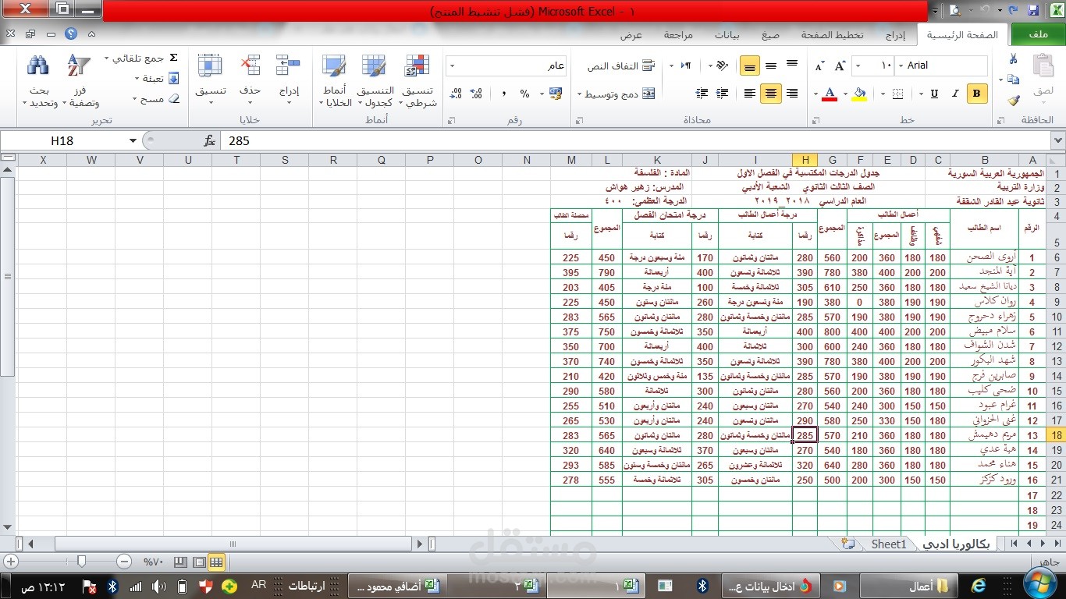Viewport: 1066px width, 599px height.
Task: Toggle Underline formatting button
Action: pyautogui.click(x=934, y=94)
